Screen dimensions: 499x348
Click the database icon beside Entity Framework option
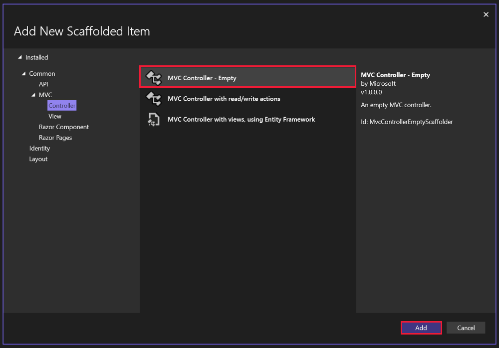pos(153,119)
